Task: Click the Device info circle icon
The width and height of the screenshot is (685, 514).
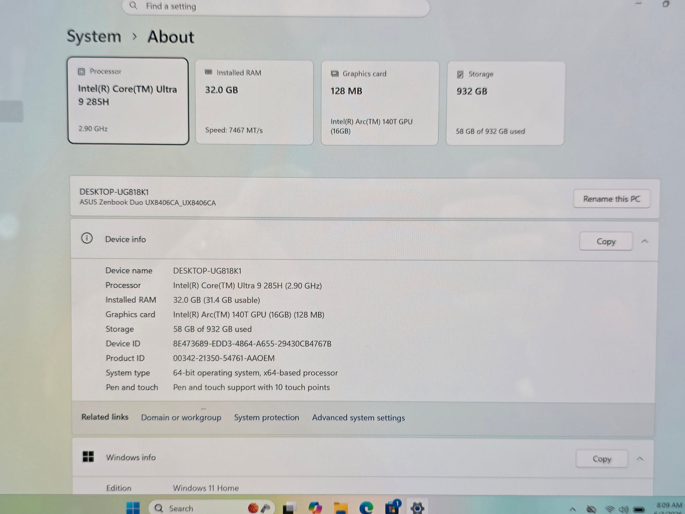Action: (87, 238)
